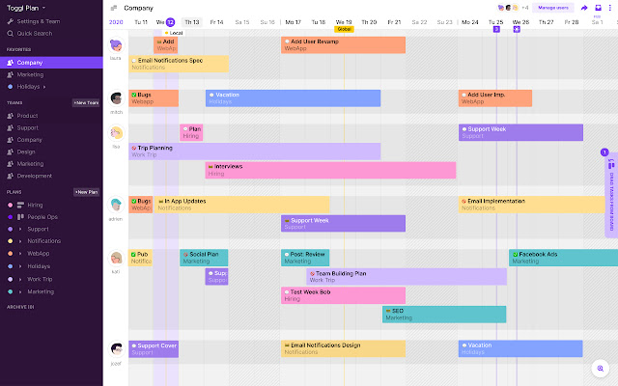Toggle the status icon on Trip Planning
The image size is (618, 386).
134,148
